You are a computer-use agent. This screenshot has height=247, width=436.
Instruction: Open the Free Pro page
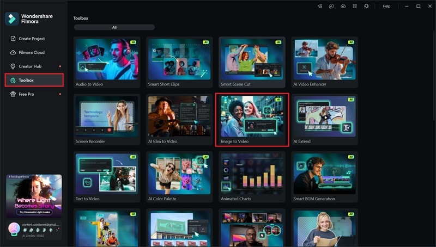pos(34,94)
